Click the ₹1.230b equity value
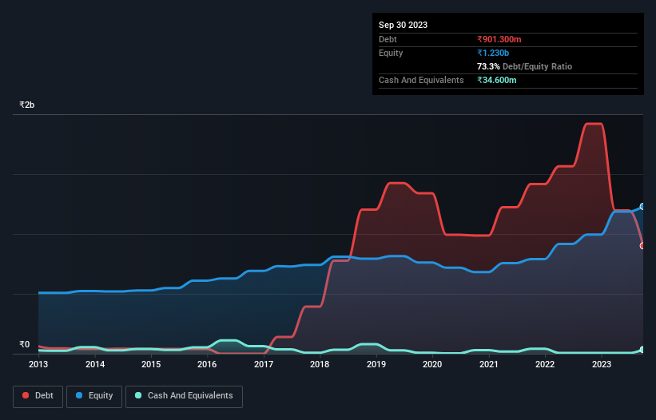The width and height of the screenshot is (656, 420). (x=493, y=53)
